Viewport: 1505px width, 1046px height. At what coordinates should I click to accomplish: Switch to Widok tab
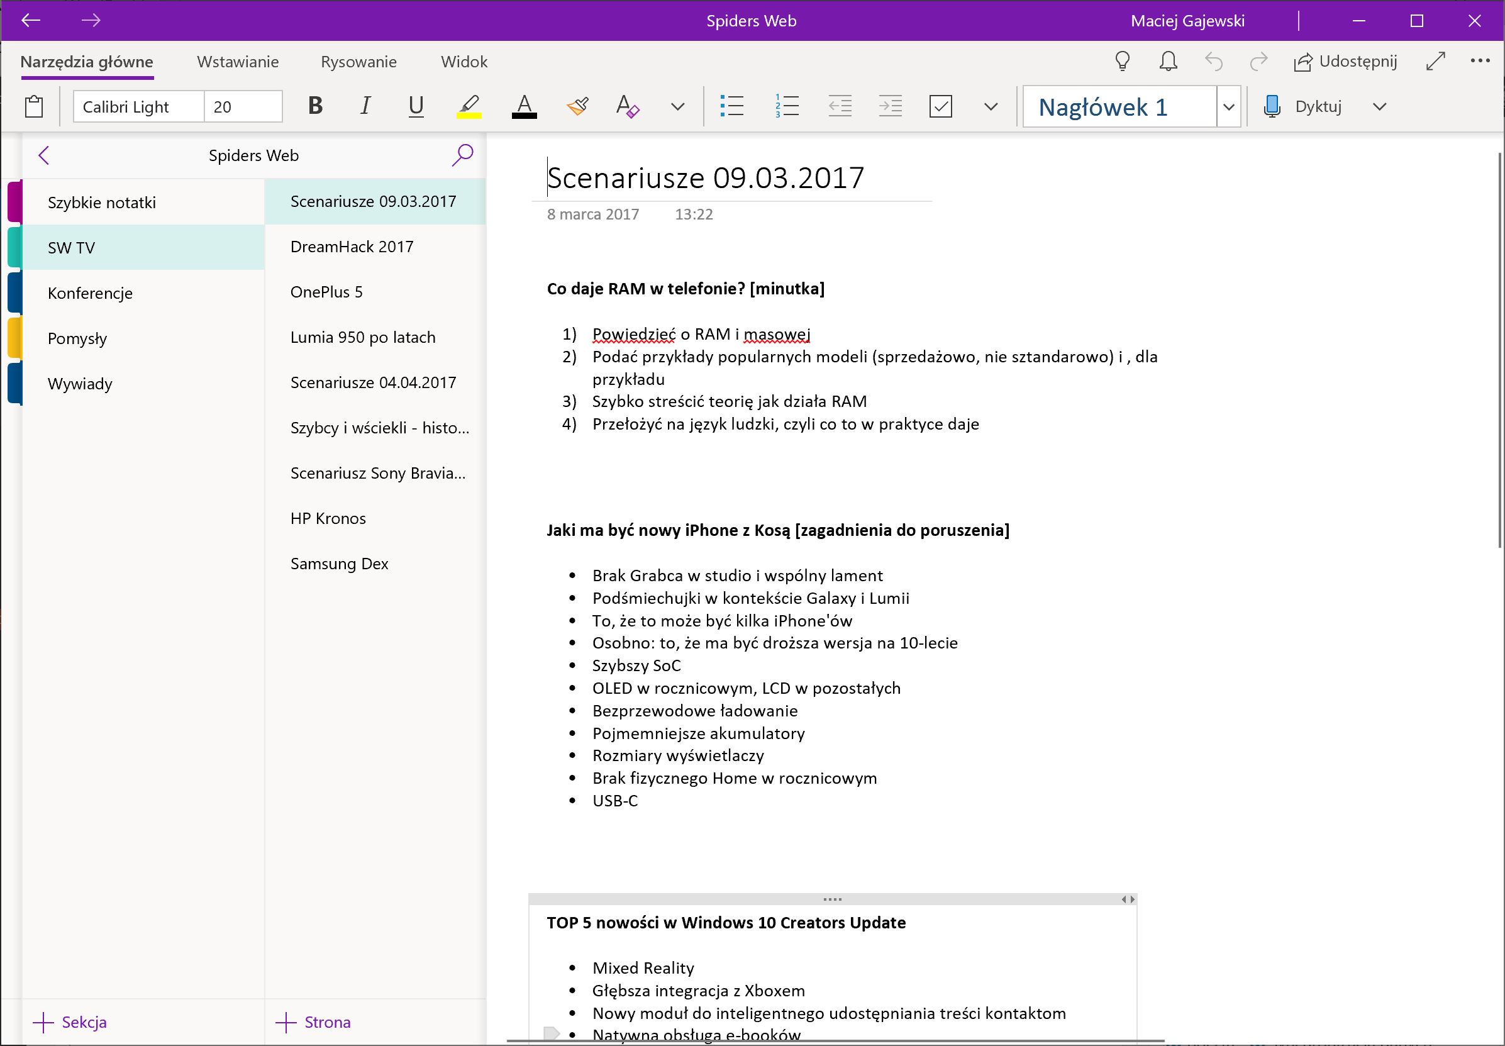pyautogui.click(x=464, y=62)
